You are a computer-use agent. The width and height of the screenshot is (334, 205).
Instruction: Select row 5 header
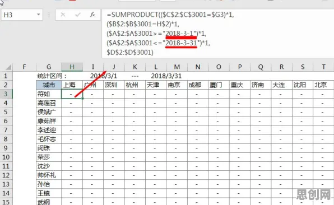6,112
